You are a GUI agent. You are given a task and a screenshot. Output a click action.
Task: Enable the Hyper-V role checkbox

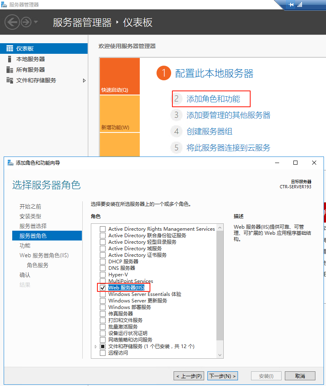click(x=103, y=275)
